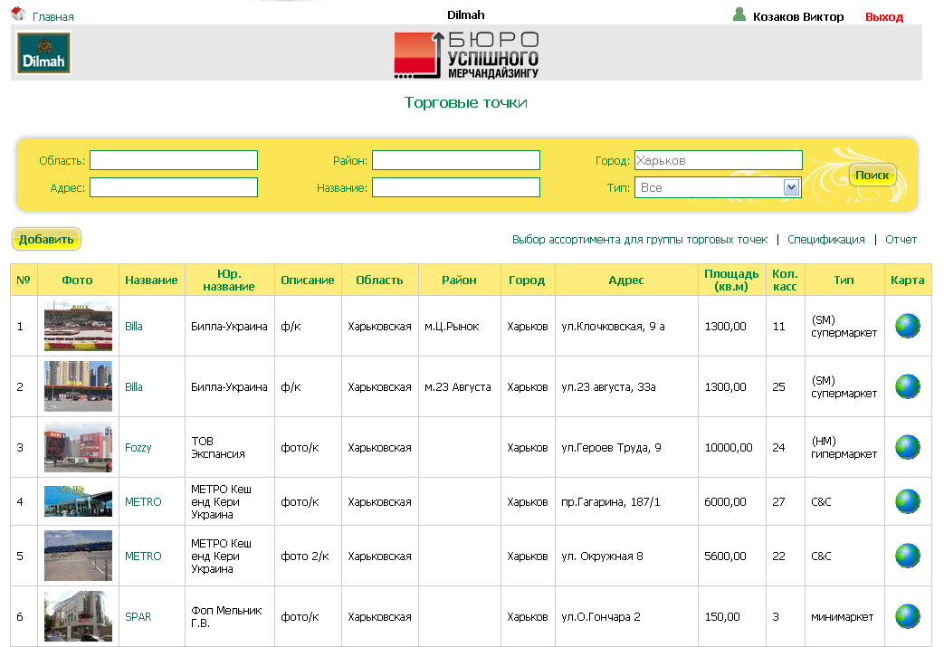Click the Кол. касс column header
This screenshot has width=944, height=647.
[785, 280]
